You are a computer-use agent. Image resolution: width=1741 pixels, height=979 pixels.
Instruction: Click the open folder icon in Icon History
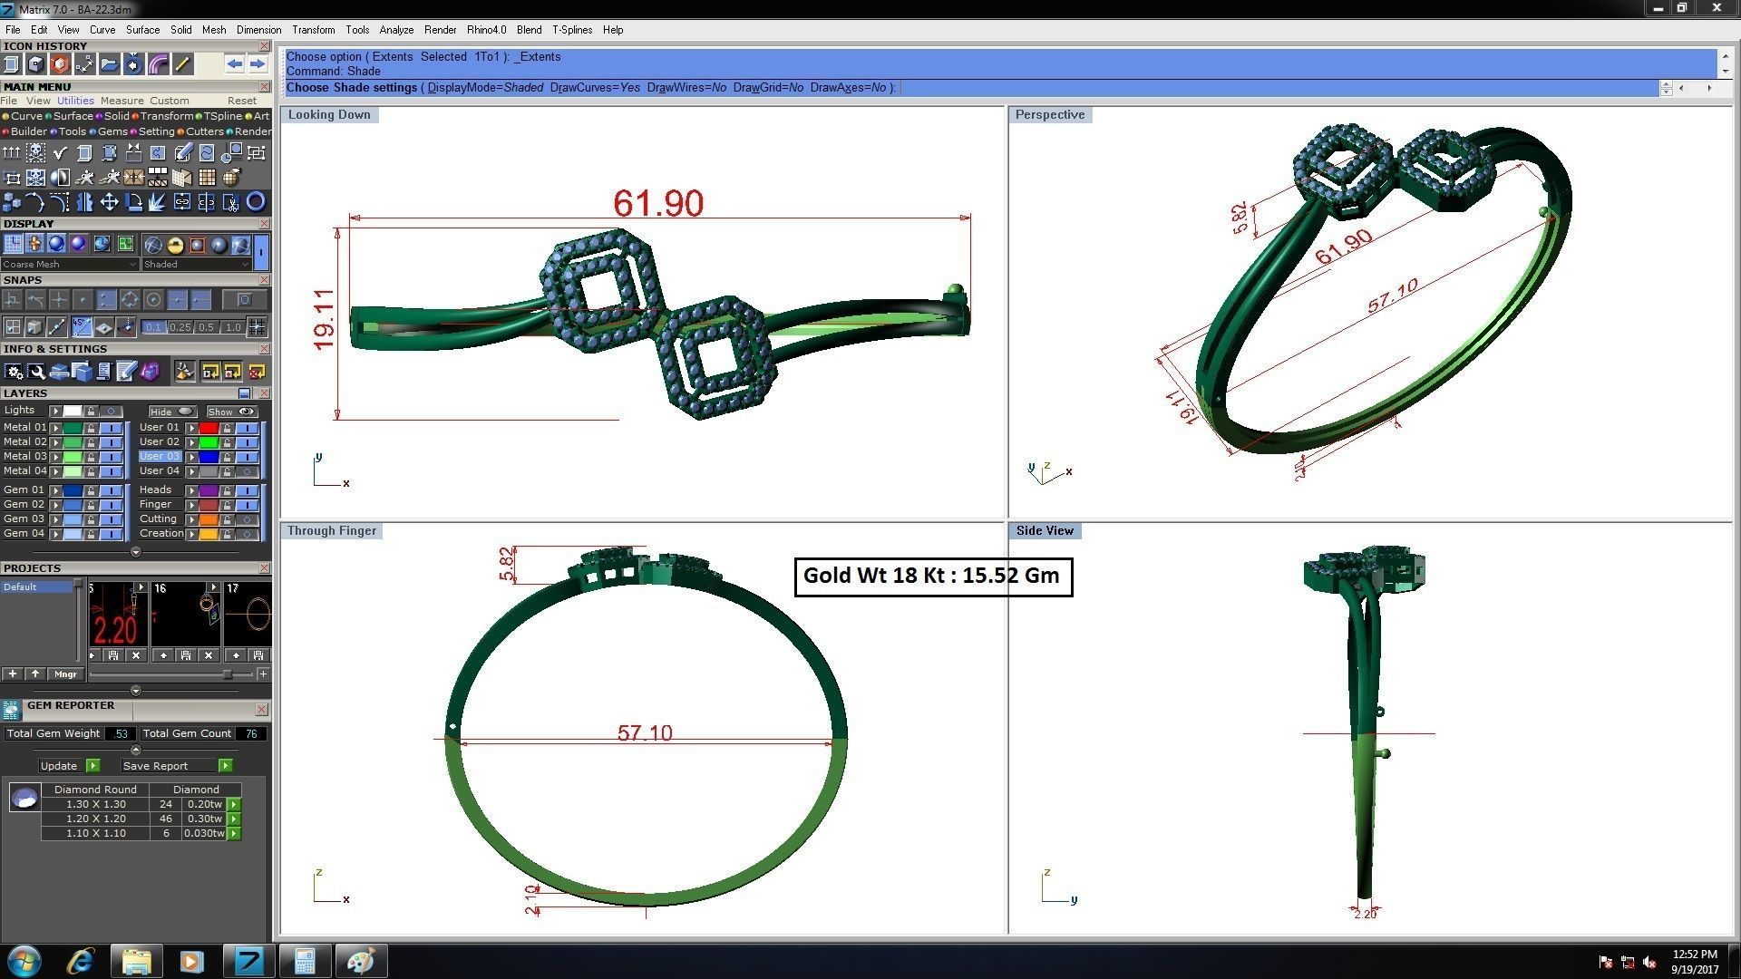coord(109,63)
